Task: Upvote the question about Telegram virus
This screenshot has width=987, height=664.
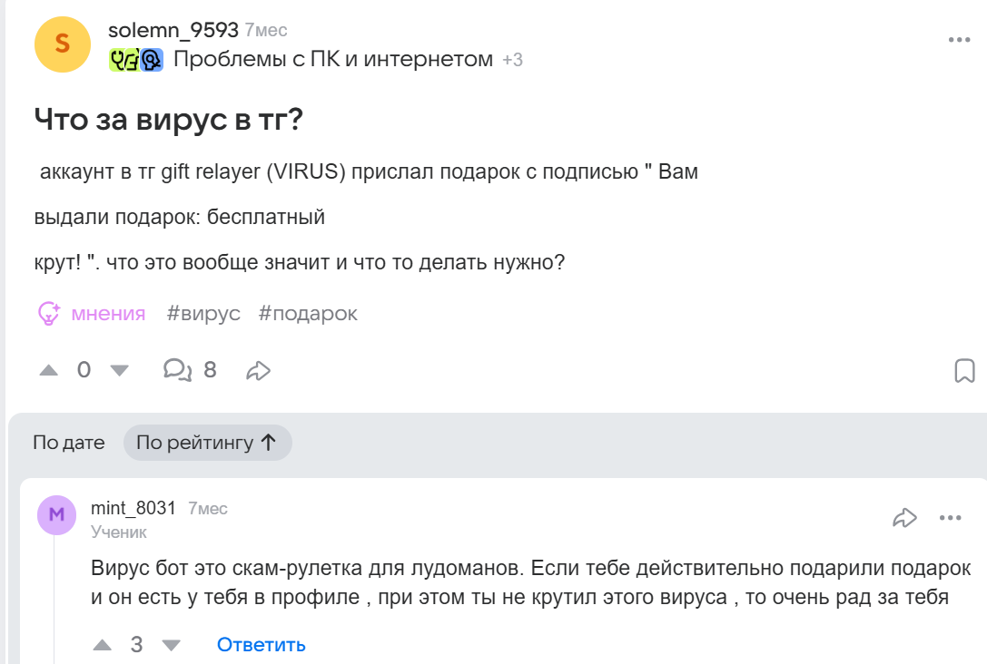Action: click(x=49, y=370)
